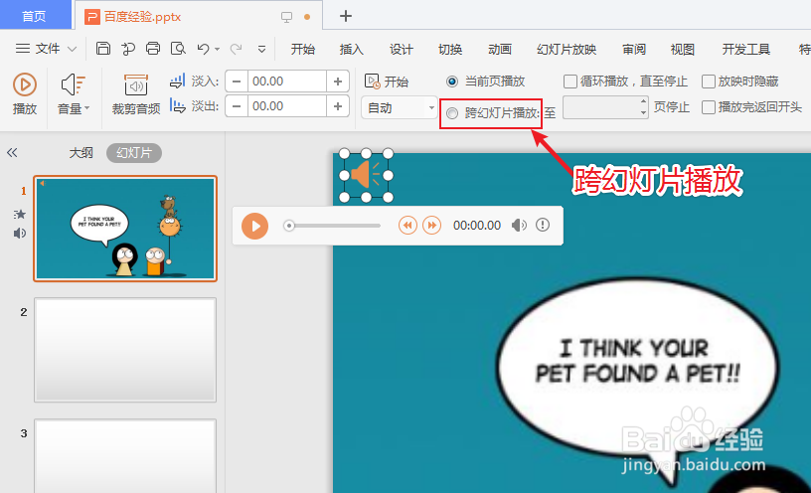The image size is (811, 493).
Task: Open the 自动 start mode dropdown
Action: (x=400, y=107)
